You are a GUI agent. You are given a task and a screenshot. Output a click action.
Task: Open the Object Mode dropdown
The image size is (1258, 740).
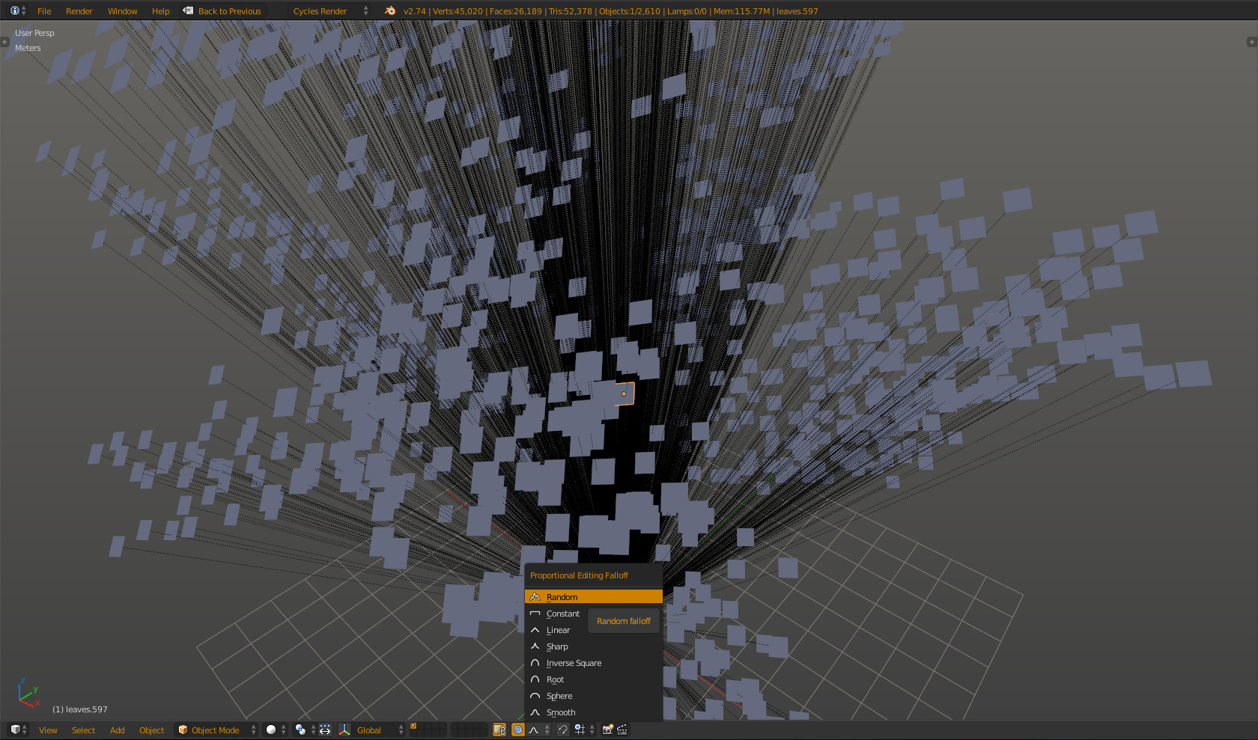pos(216,730)
